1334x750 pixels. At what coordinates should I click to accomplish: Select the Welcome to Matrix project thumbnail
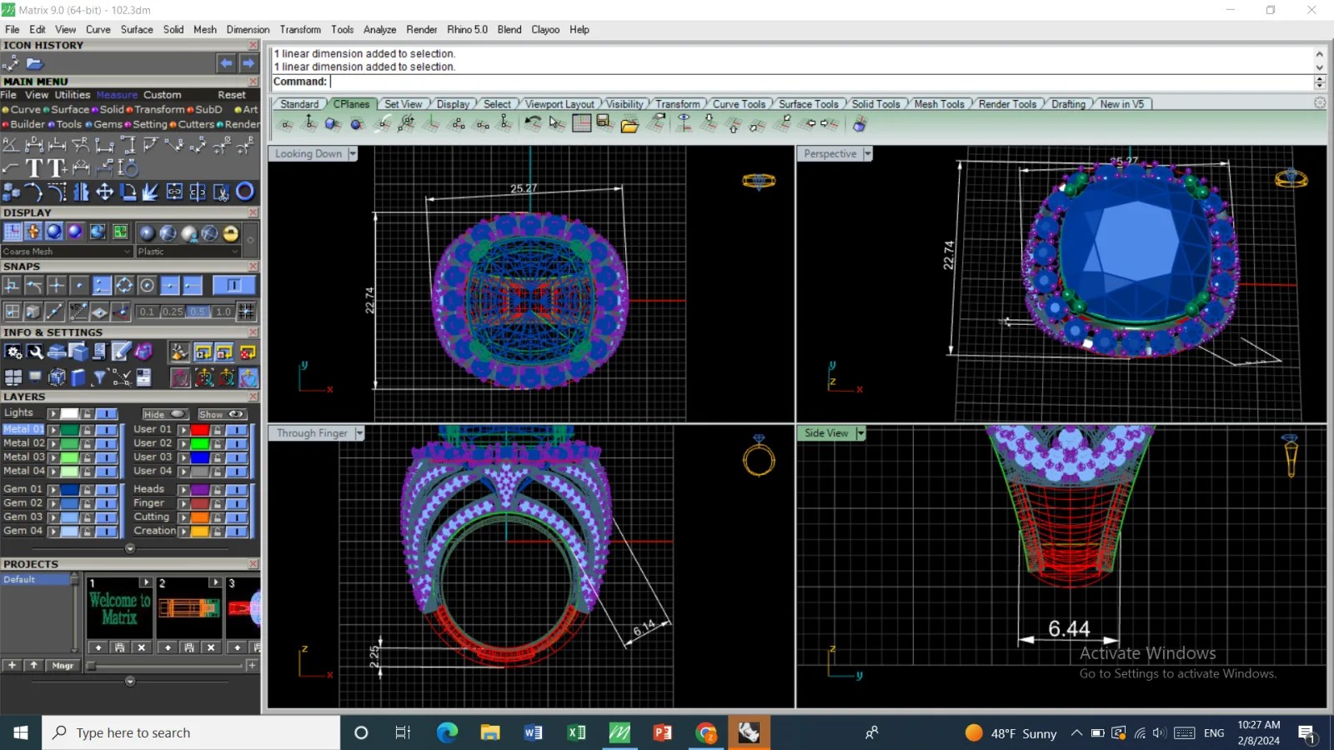coord(120,609)
